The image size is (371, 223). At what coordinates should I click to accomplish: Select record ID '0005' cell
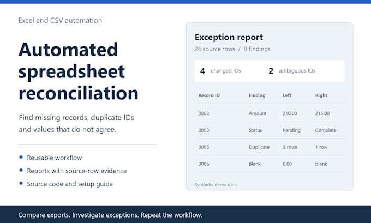click(204, 147)
